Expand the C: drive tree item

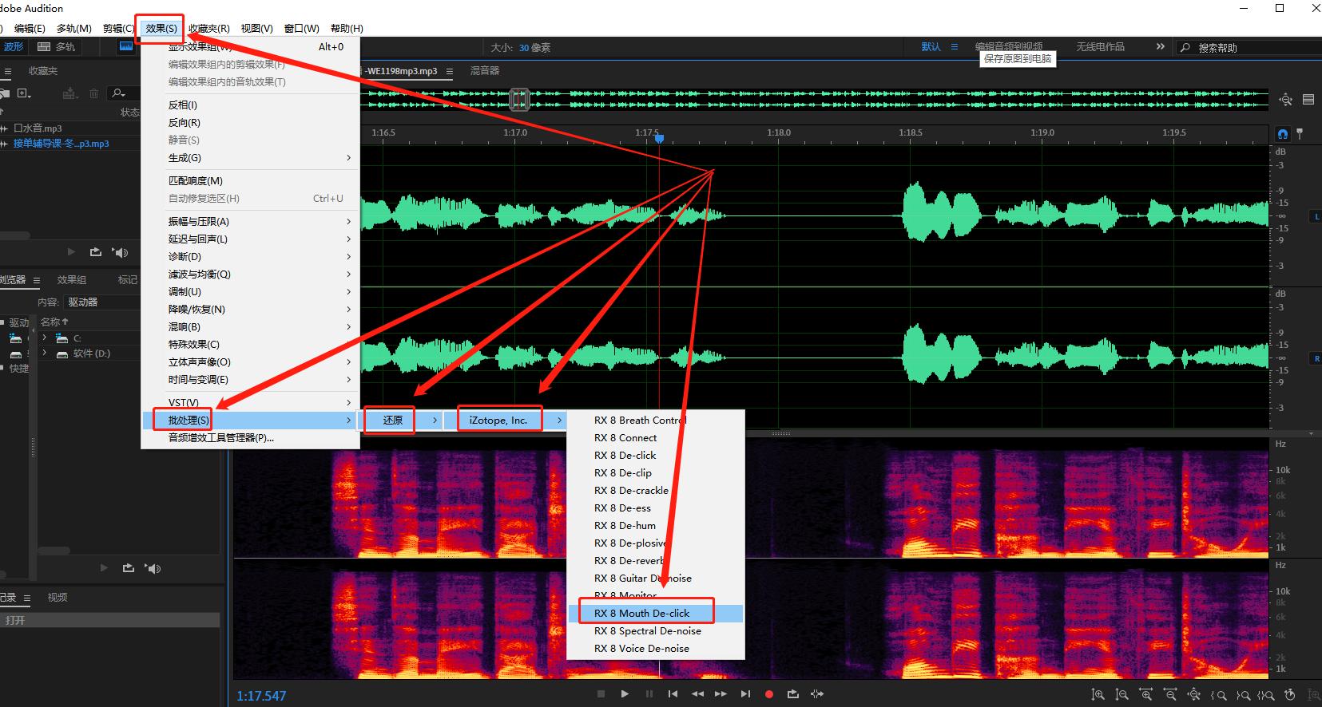coord(45,338)
